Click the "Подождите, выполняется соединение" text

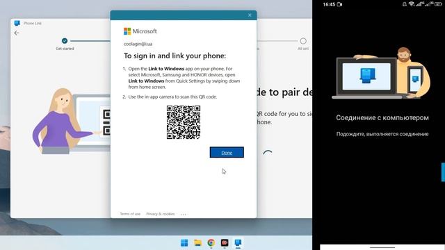382,134
